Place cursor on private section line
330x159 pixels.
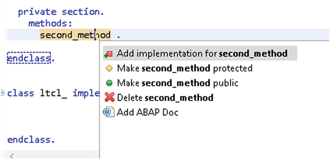click(x=61, y=13)
